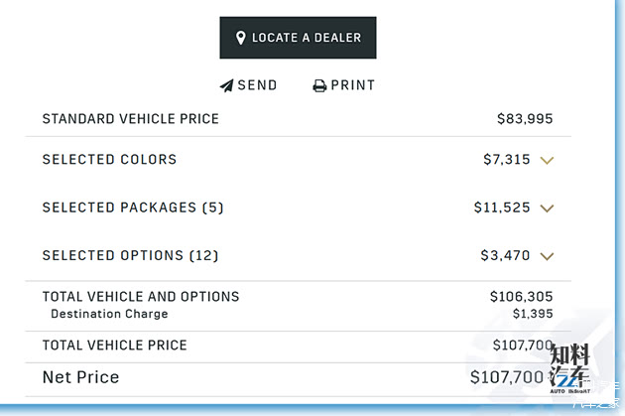Screen dimensions: 625x416
Task: Select the Standard Vehicle Price label
Action: (x=130, y=118)
